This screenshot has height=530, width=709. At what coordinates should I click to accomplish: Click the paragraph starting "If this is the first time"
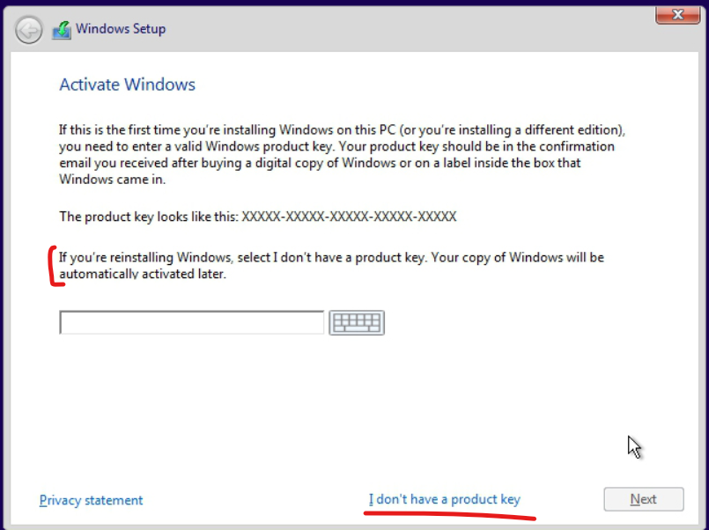(342, 155)
